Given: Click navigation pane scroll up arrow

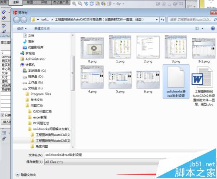Looking at the screenshot, I should coord(73,35).
